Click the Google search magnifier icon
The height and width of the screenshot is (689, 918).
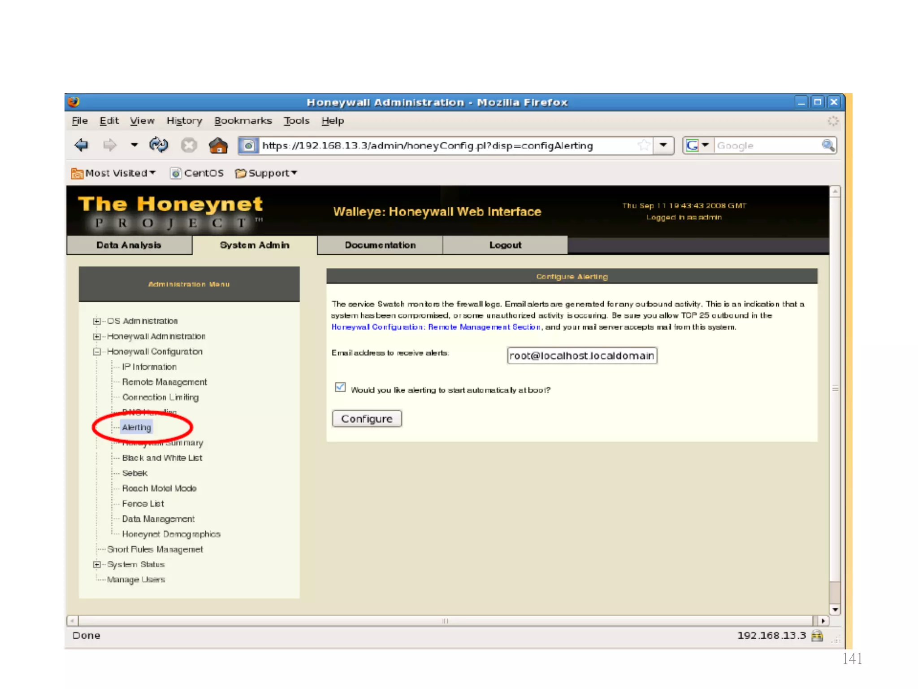click(827, 145)
